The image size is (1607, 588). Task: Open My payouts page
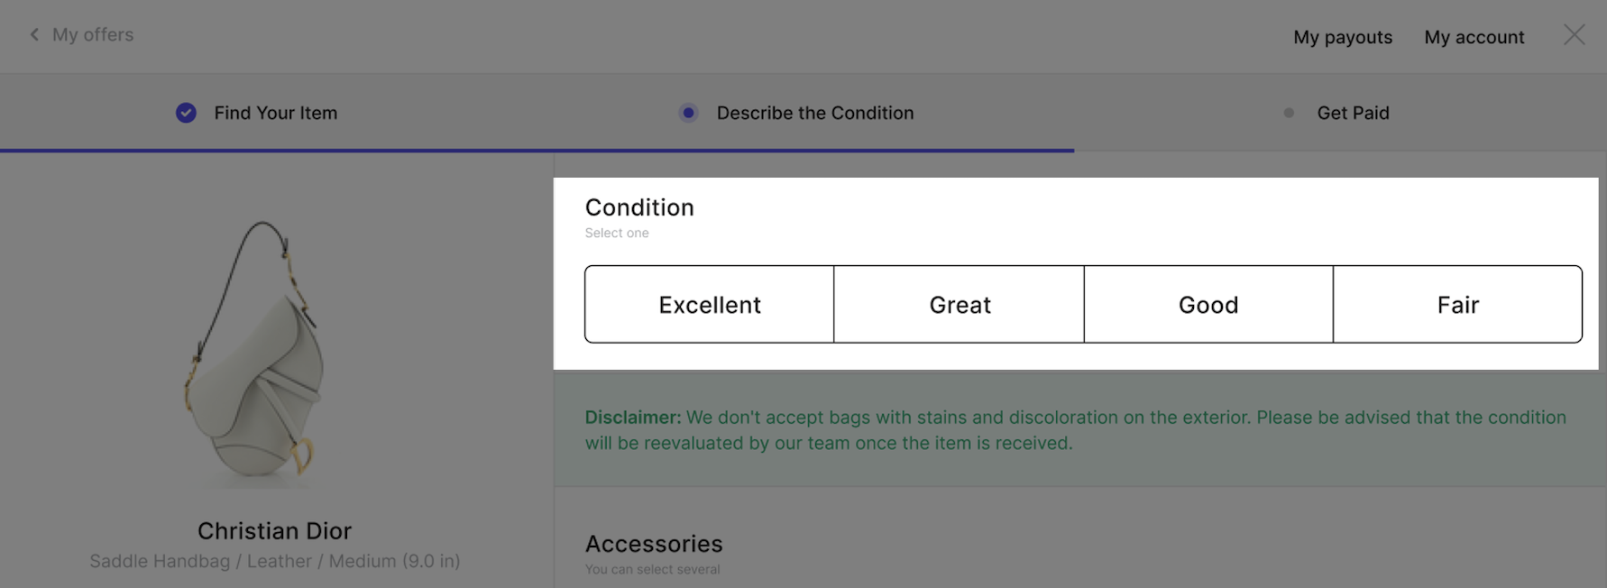(1343, 37)
